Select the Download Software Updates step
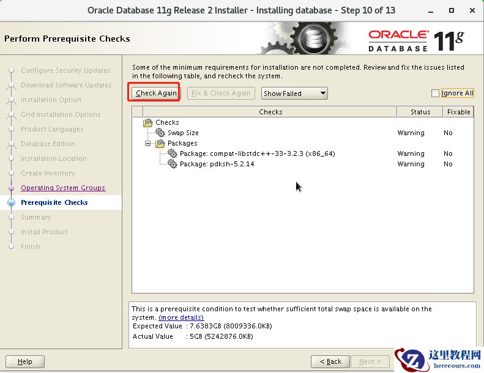484x373 pixels. (66, 85)
